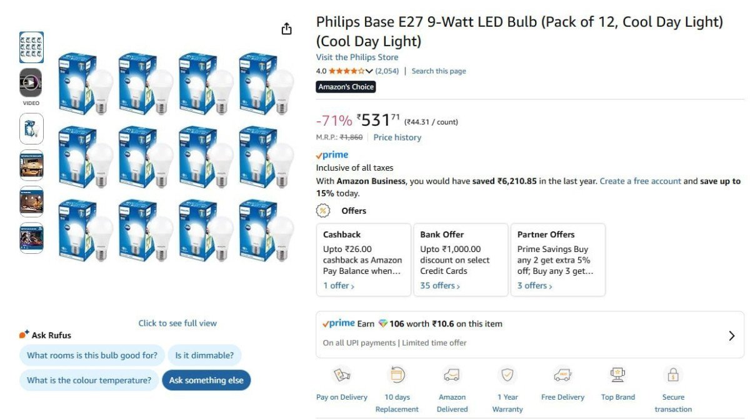Click the Amazon Delivered icon

(x=452, y=376)
